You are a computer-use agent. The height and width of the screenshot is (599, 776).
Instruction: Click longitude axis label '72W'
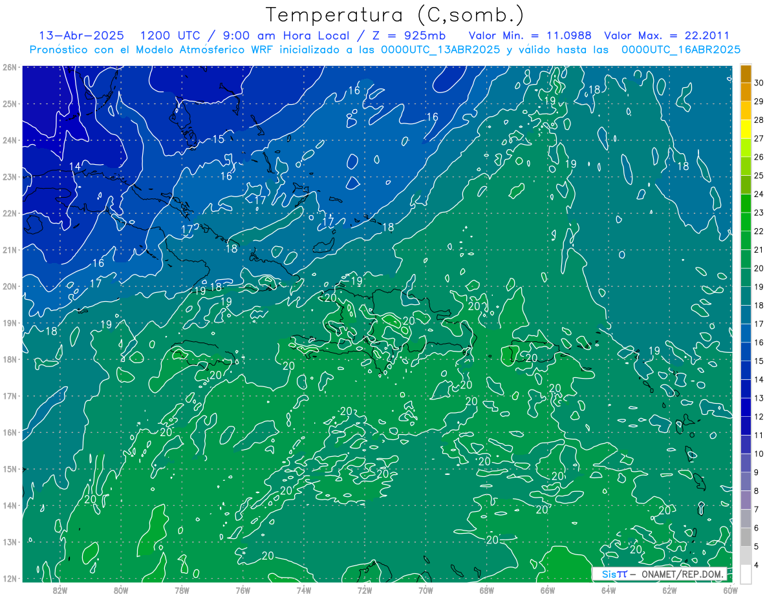[x=365, y=589]
